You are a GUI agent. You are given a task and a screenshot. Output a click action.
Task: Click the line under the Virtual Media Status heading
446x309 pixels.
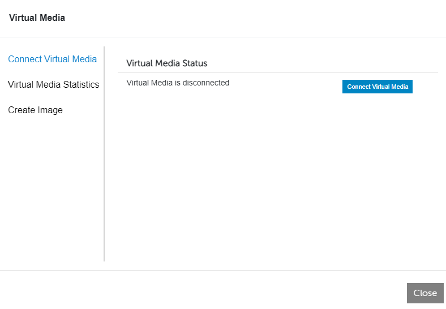tap(277, 72)
